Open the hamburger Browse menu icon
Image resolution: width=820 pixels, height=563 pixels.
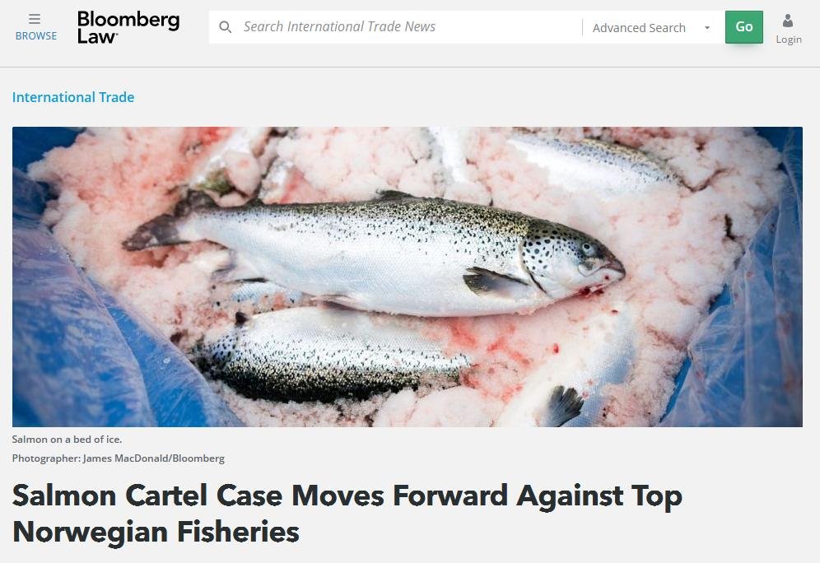35,19
